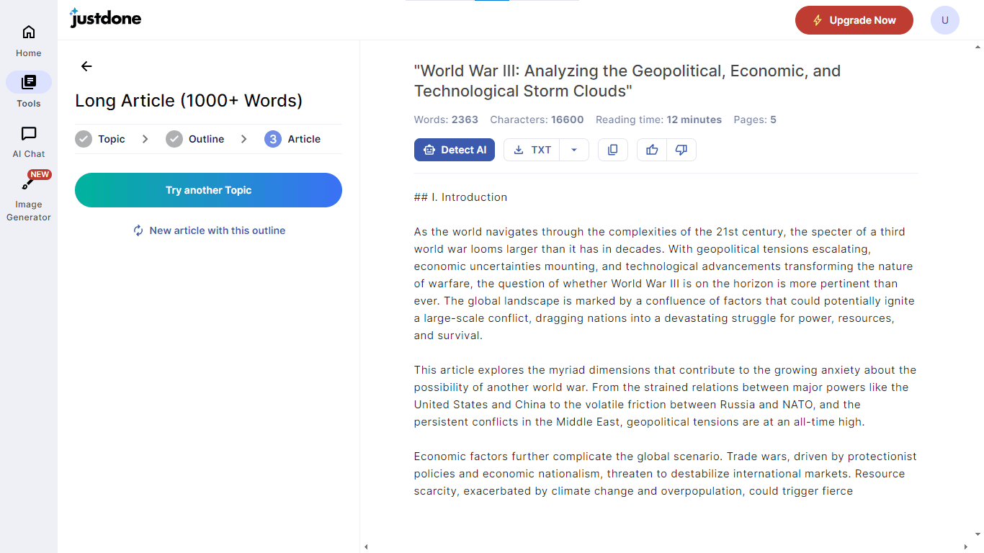The width and height of the screenshot is (984, 553).
Task: Expand the download format dropdown arrow
Action: click(574, 150)
